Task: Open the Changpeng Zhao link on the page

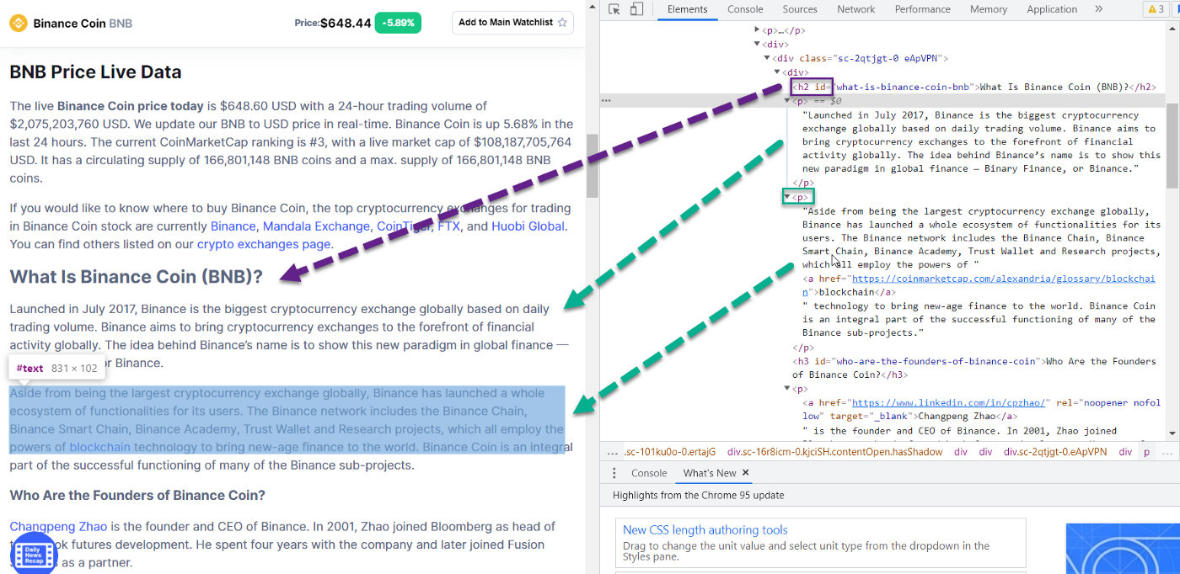Action: click(58, 526)
